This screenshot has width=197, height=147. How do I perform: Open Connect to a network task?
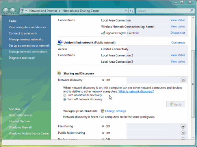[23, 33]
